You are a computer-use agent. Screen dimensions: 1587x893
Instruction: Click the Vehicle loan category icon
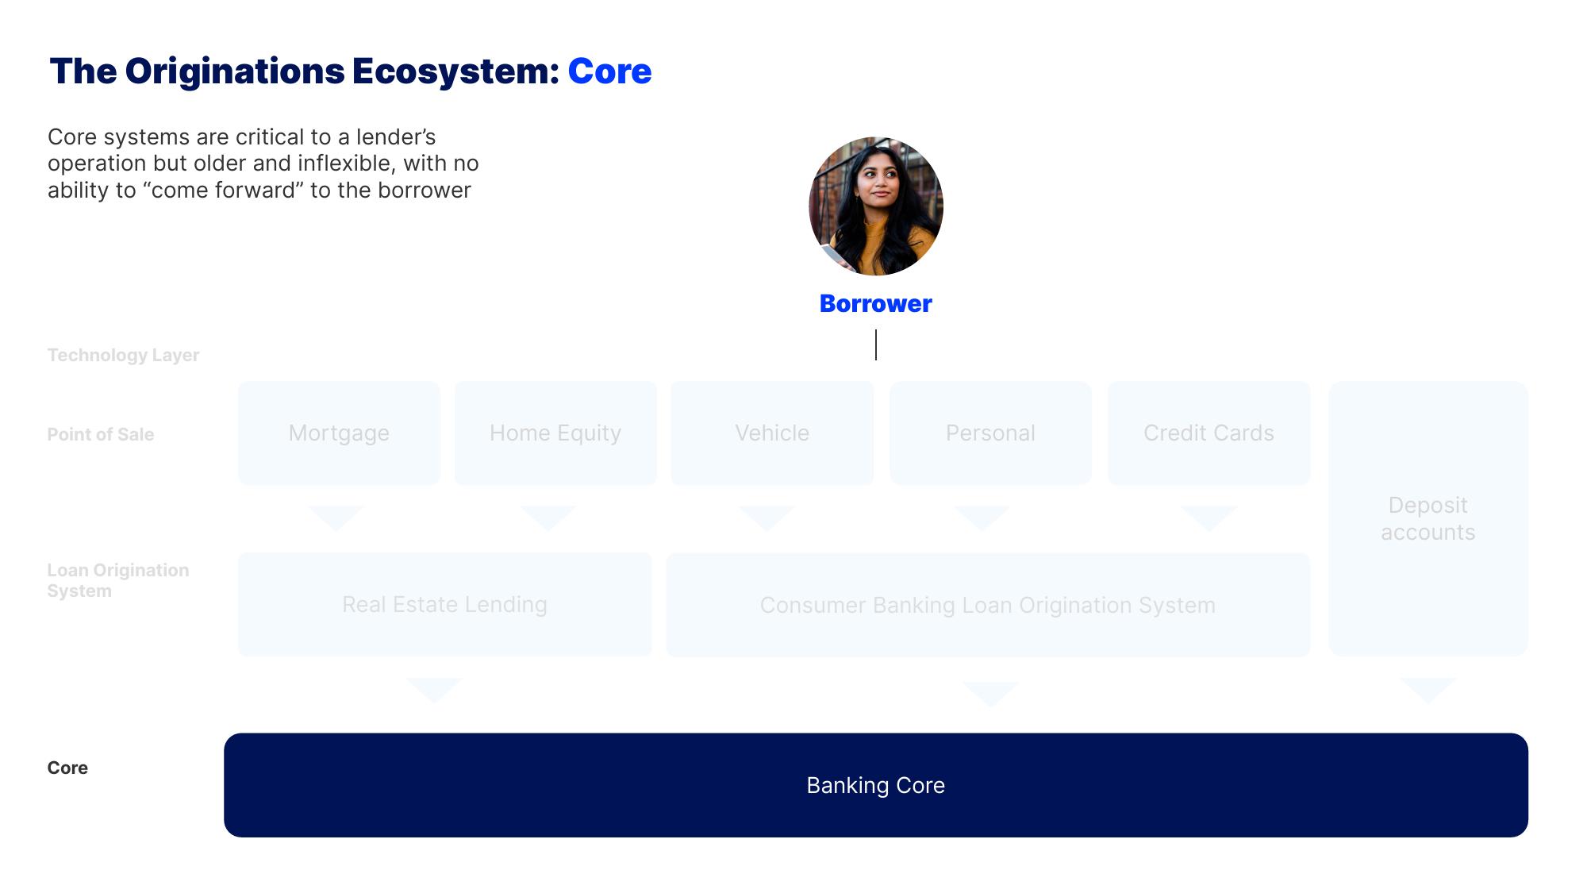click(773, 433)
